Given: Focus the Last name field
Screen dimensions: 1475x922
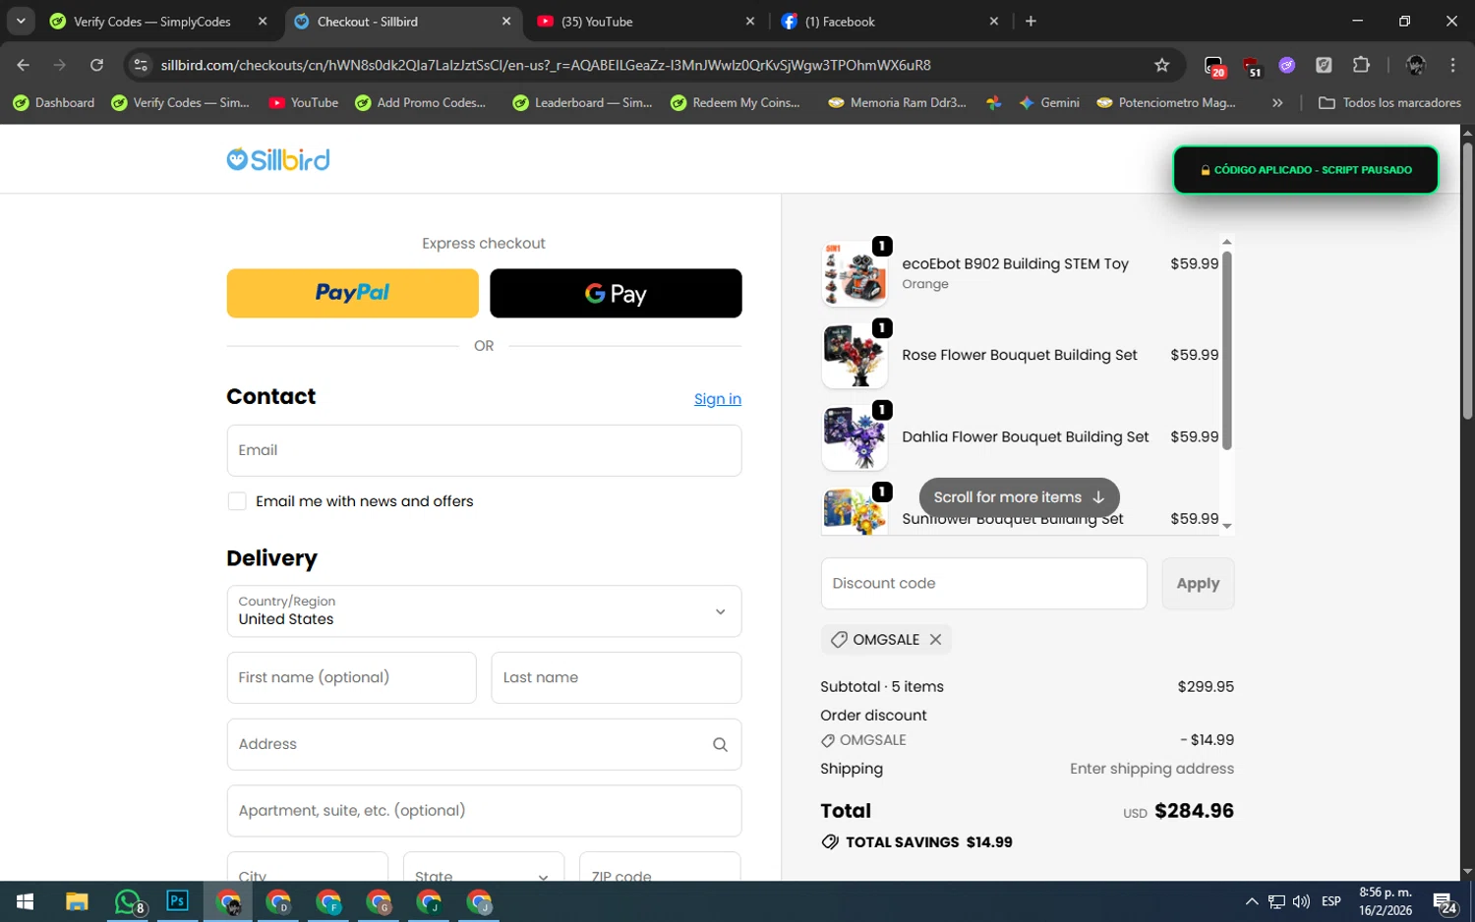Looking at the screenshot, I should click(x=616, y=677).
